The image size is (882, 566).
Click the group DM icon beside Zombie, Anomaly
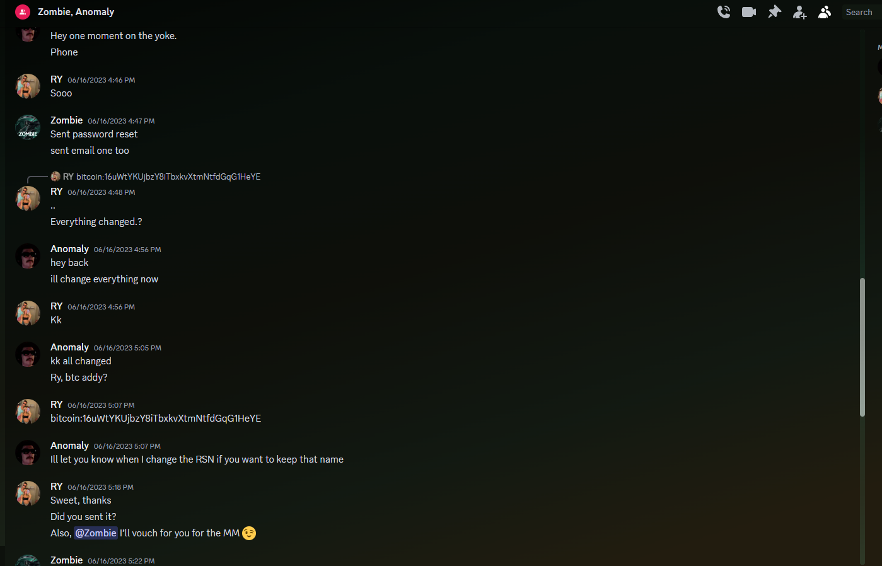[x=23, y=12]
